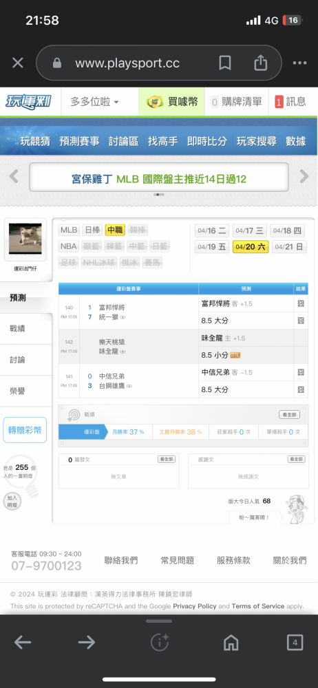Choose date 04/18 四
Image resolution: width=318 pixels, height=688 pixels.
tap(287, 230)
